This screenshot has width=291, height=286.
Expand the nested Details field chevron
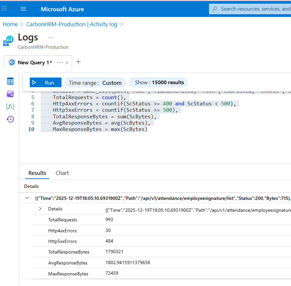(x=40, y=209)
